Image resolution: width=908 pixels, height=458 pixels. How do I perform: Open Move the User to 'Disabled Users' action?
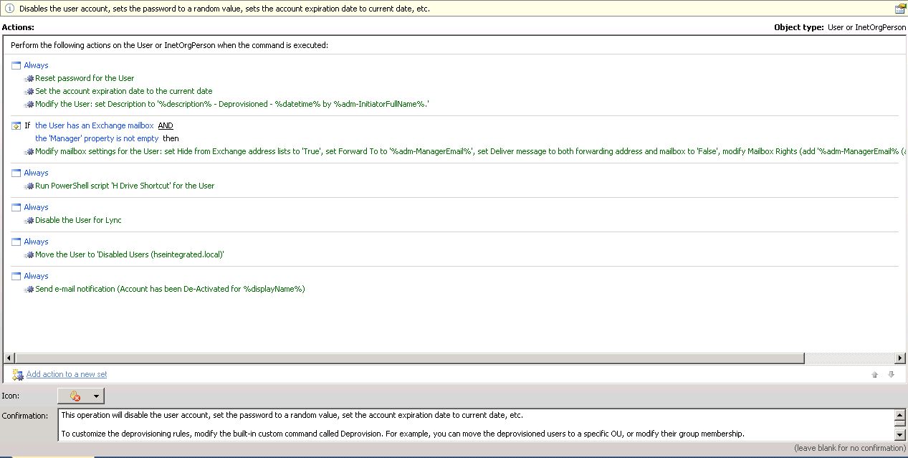[x=130, y=254]
